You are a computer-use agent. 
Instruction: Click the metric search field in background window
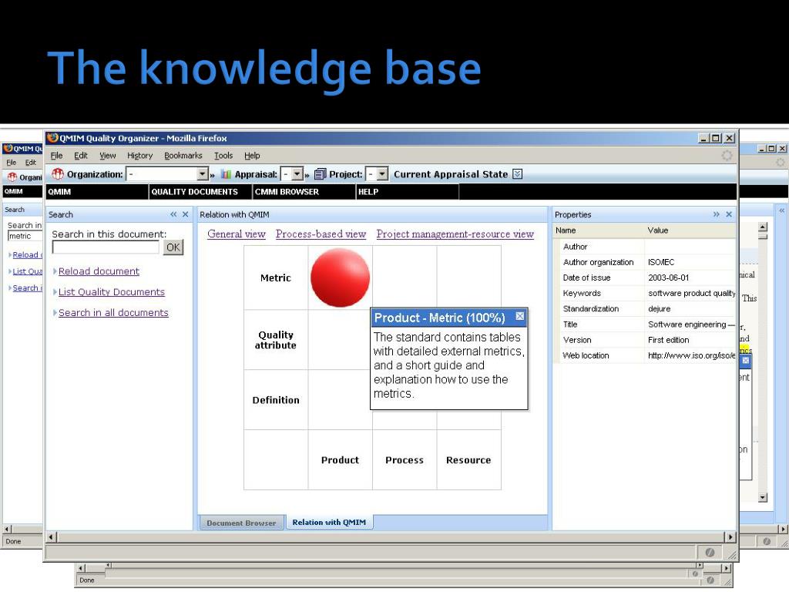[25, 236]
